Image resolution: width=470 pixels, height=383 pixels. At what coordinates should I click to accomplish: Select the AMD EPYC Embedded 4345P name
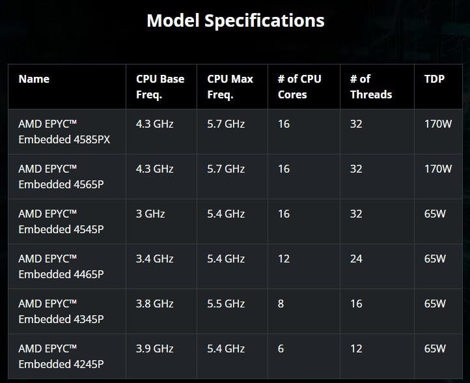61,311
